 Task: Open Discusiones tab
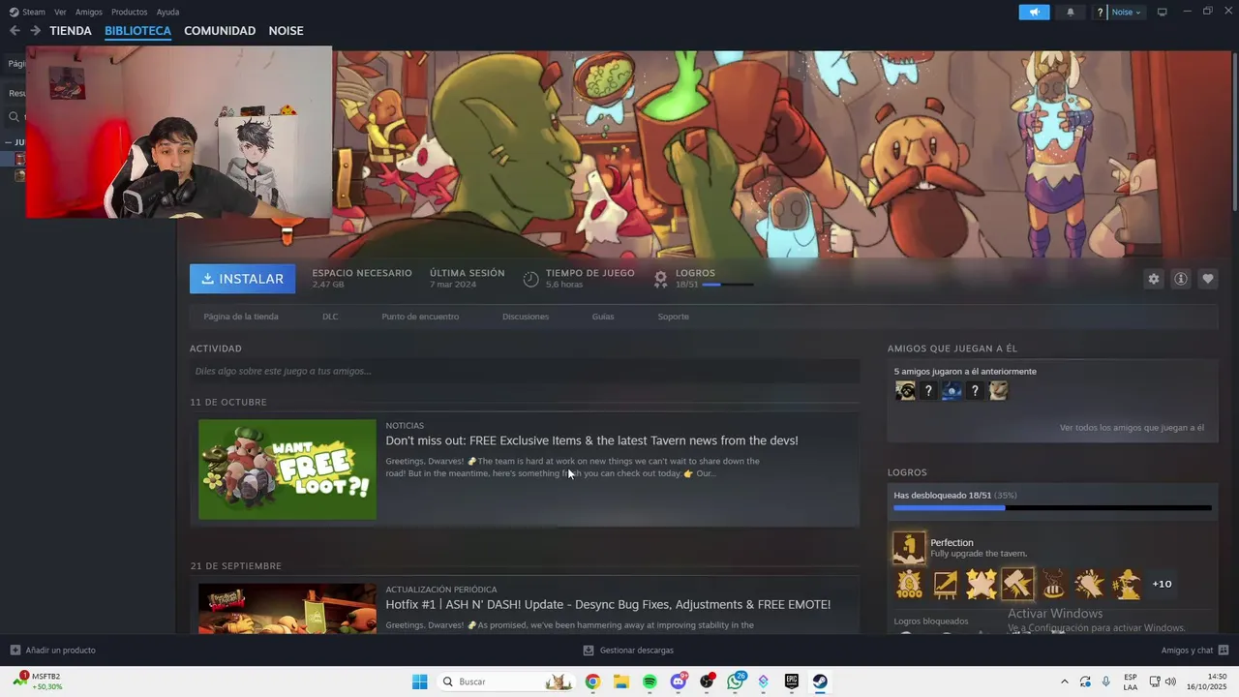526,317
